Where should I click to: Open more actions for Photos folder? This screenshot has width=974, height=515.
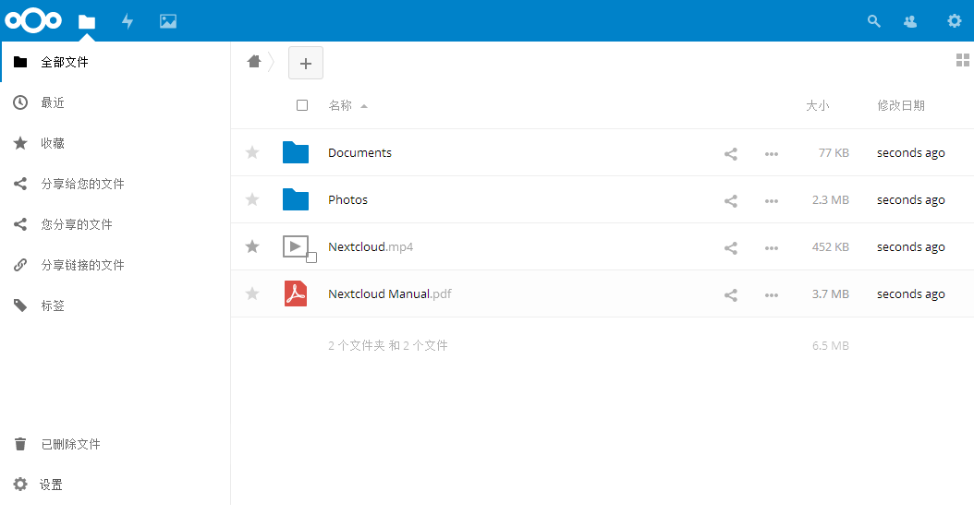(772, 201)
